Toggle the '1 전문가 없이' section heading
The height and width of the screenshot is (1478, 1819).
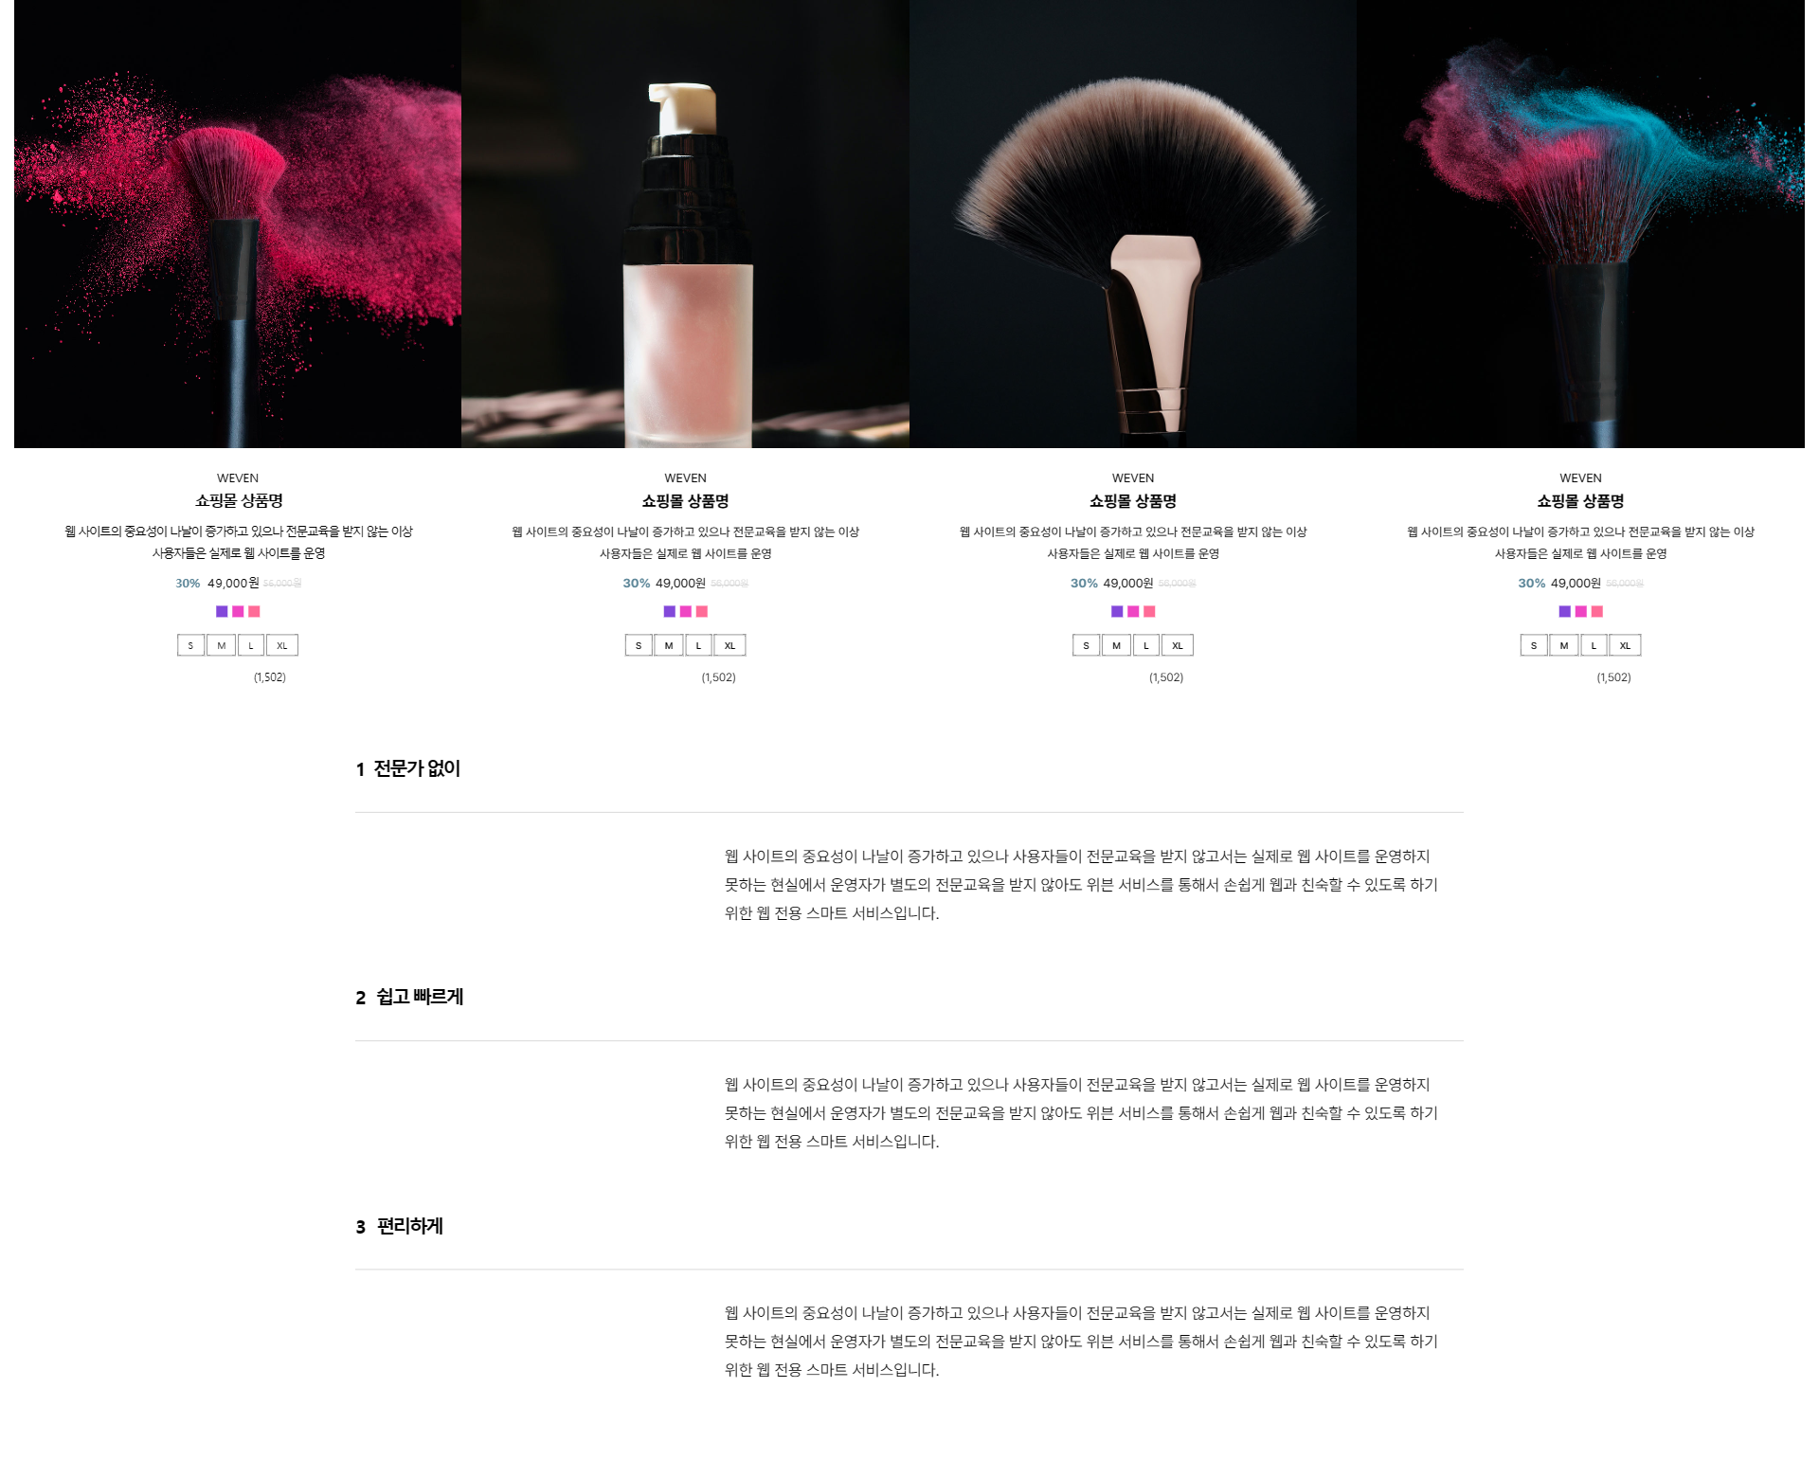909,769
